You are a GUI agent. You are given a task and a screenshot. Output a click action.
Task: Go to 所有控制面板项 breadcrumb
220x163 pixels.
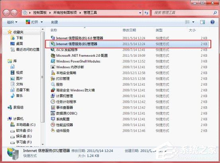65,13
